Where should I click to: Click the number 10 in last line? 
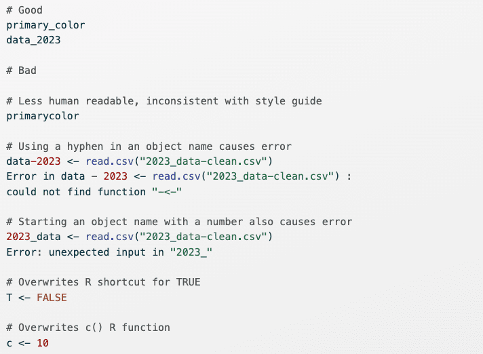point(42,342)
